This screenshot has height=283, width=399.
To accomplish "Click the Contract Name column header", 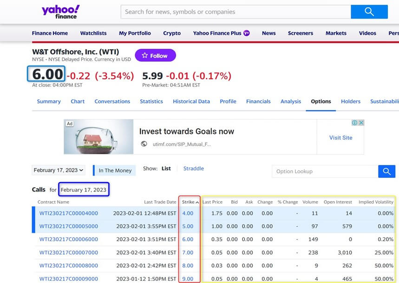I will tap(53, 202).
